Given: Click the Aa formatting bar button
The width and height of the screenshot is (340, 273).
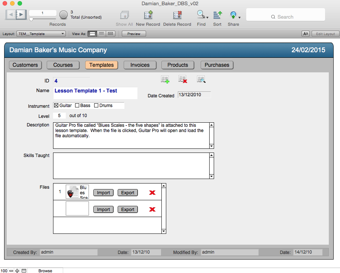Looking at the screenshot, I should [306, 34].
